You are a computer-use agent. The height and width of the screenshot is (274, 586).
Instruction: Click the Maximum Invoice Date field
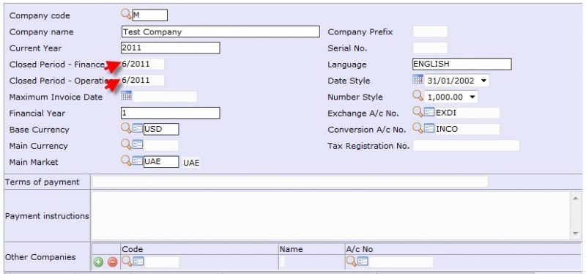(x=165, y=97)
